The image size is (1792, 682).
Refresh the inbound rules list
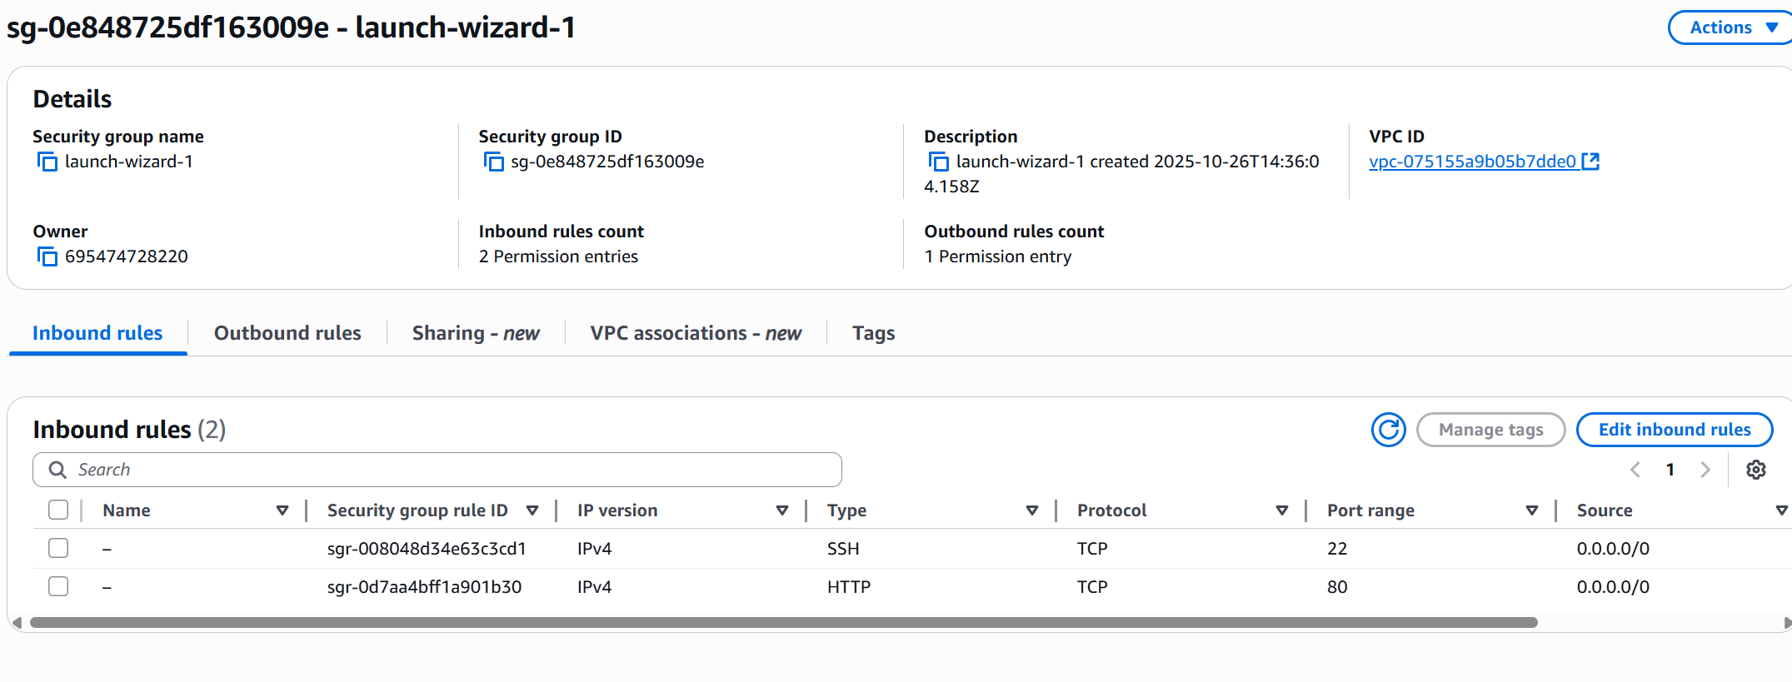(x=1388, y=430)
